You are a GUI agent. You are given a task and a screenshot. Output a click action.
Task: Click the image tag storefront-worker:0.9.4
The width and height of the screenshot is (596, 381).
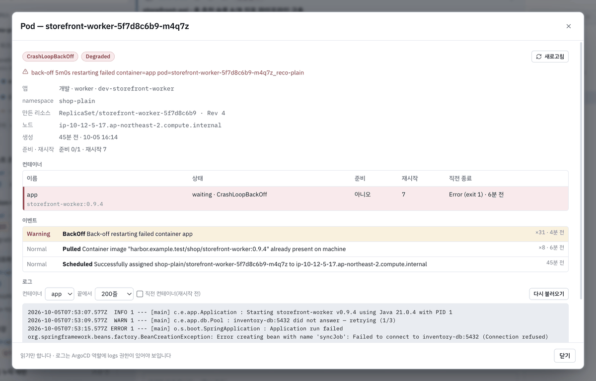click(65, 204)
